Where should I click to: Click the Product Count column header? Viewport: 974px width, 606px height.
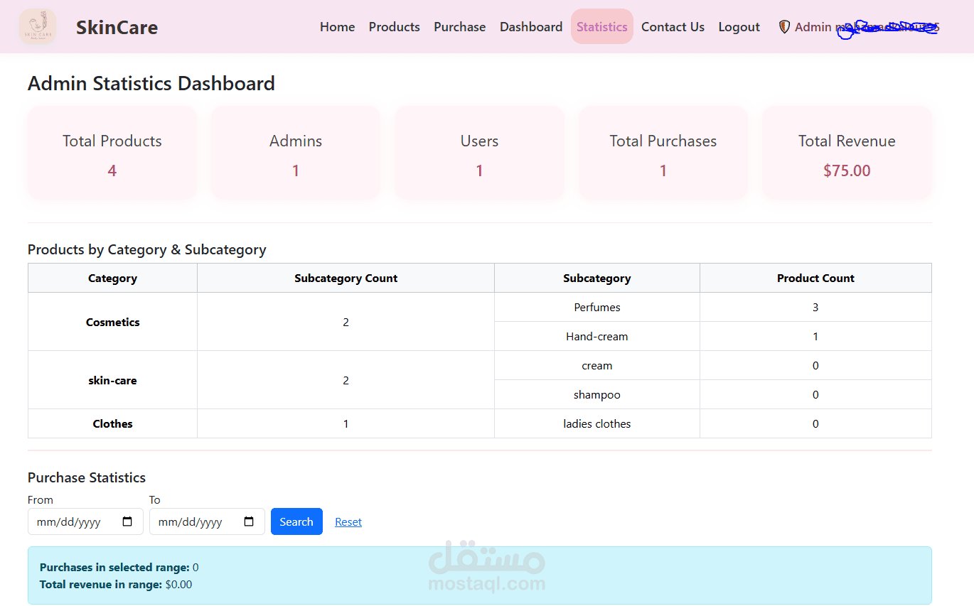click(815, 278)
